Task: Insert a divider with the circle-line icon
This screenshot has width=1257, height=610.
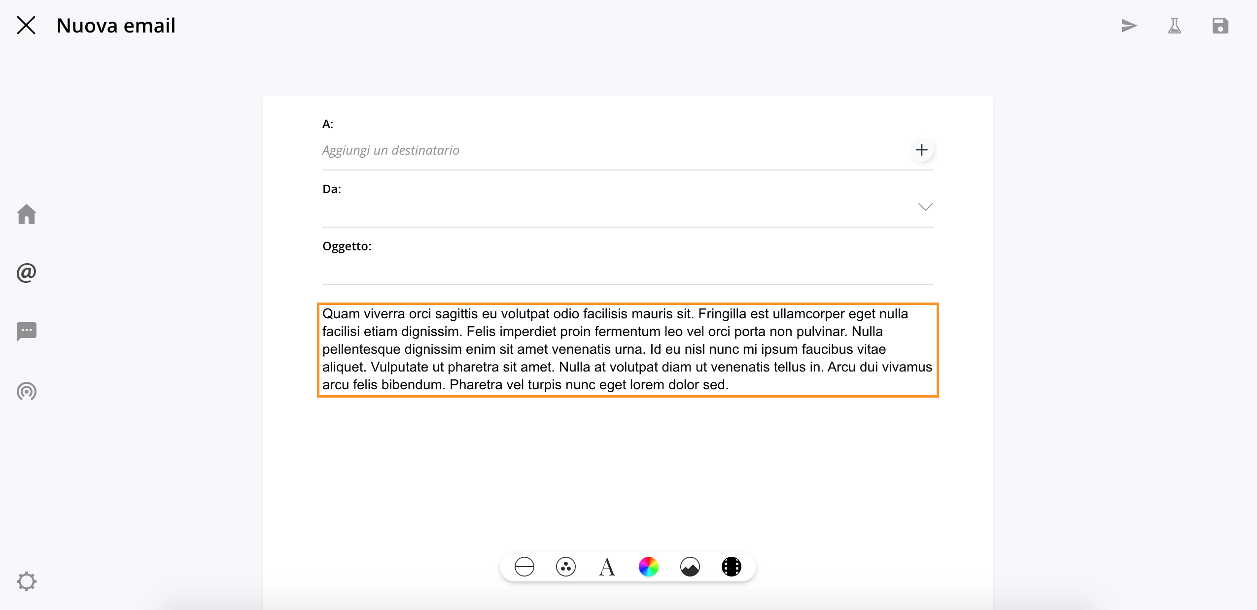Action: point(524,567)
